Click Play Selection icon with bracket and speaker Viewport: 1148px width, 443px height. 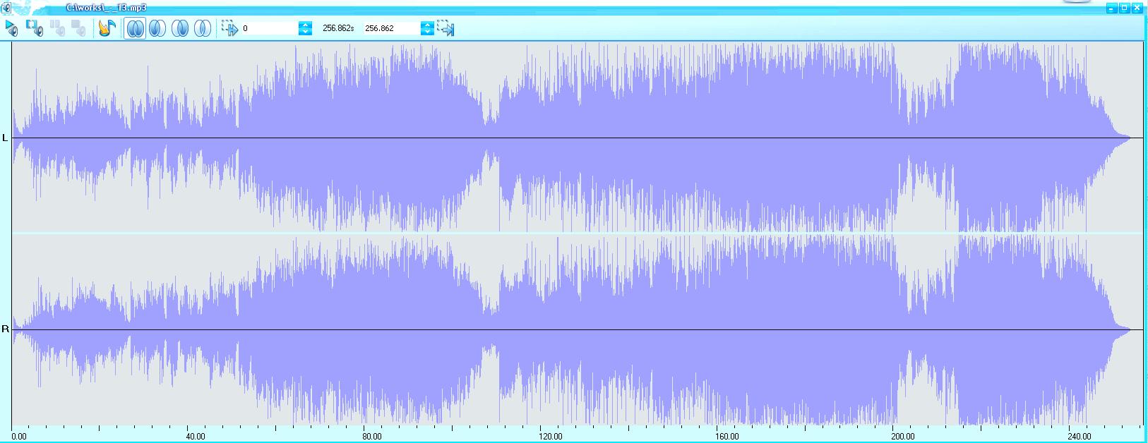(x=35, y=28)
